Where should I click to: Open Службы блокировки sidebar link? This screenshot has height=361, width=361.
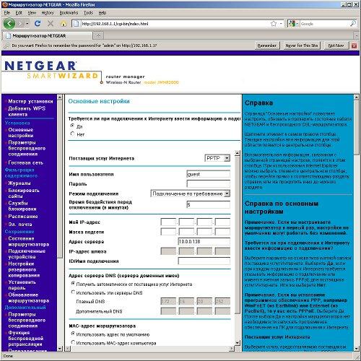[x=22, y=206]
